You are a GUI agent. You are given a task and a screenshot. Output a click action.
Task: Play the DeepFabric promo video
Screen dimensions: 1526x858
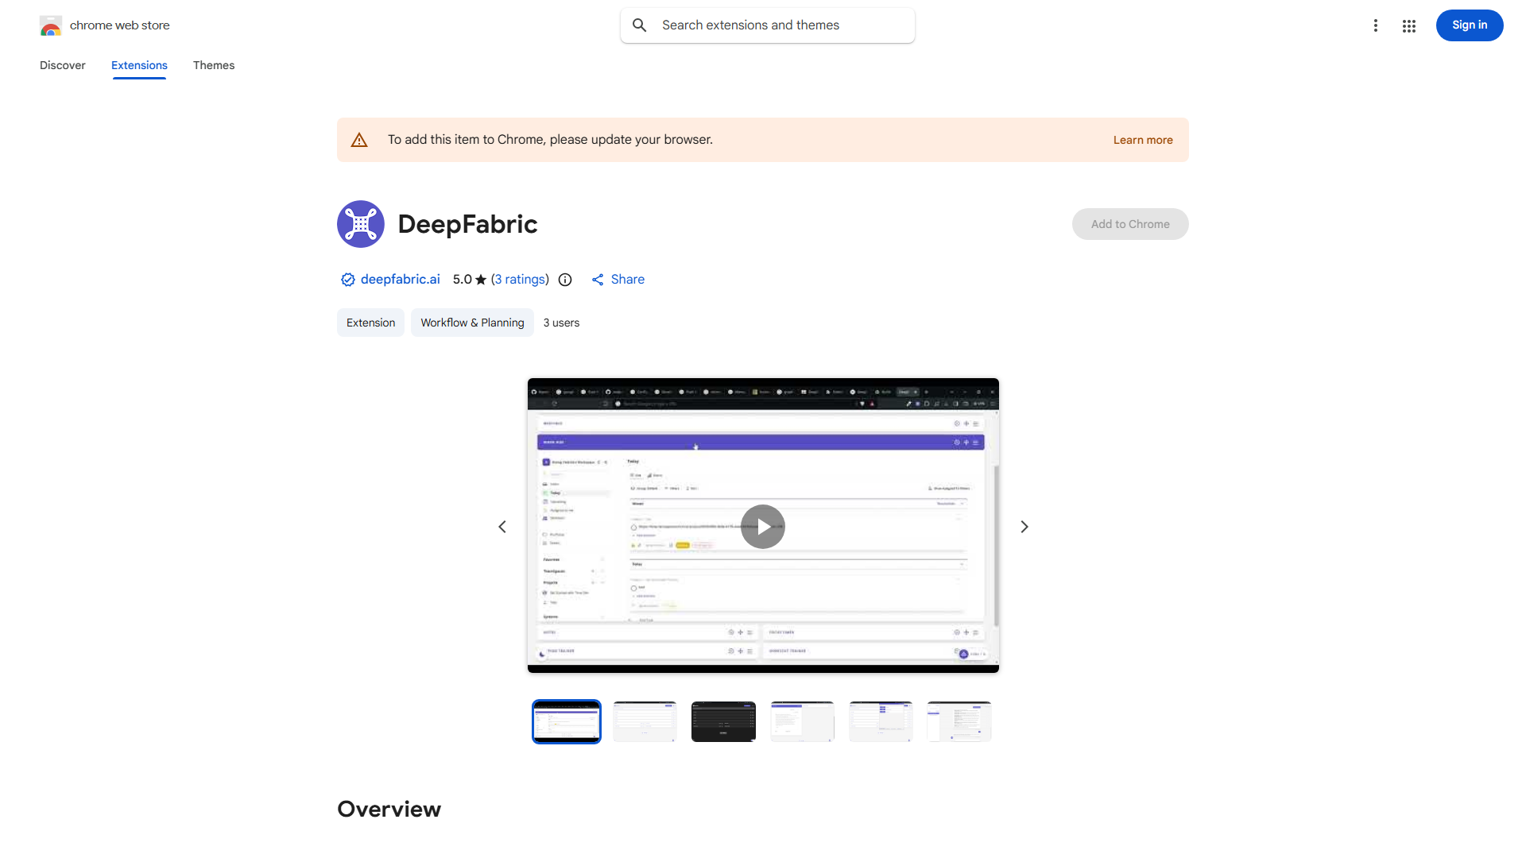762,526
